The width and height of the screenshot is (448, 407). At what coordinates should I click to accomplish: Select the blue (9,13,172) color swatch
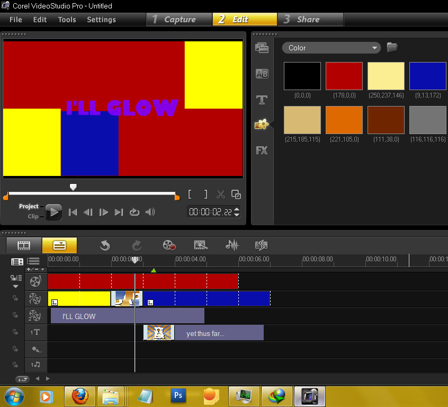click(x=427, y=76)
